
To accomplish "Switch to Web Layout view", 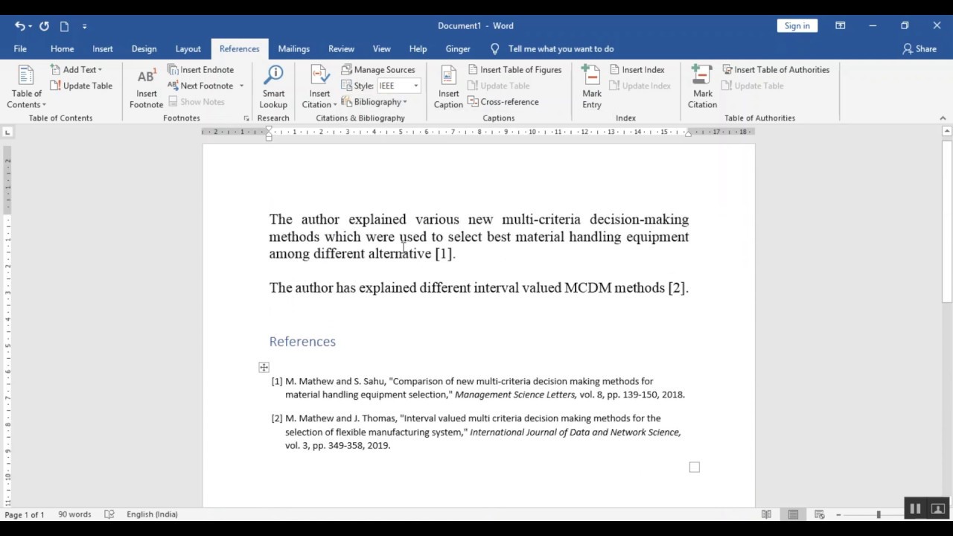I will [820, 514].
